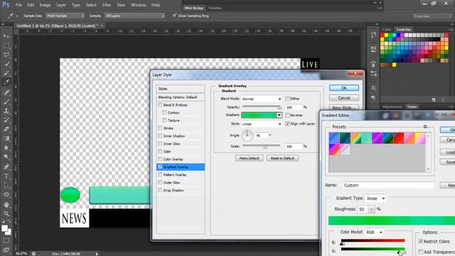Open the Character panel icon

coord(373,88)
